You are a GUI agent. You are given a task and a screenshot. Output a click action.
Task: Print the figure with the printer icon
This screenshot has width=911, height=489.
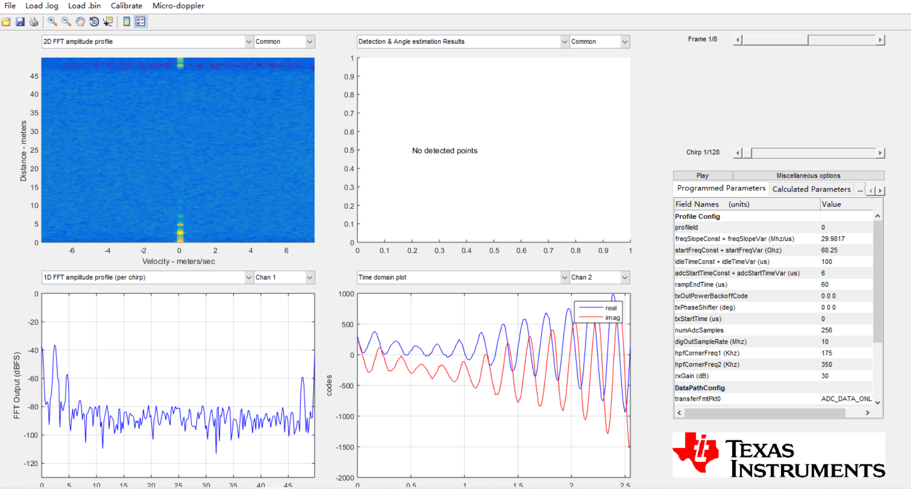(34, 22)
